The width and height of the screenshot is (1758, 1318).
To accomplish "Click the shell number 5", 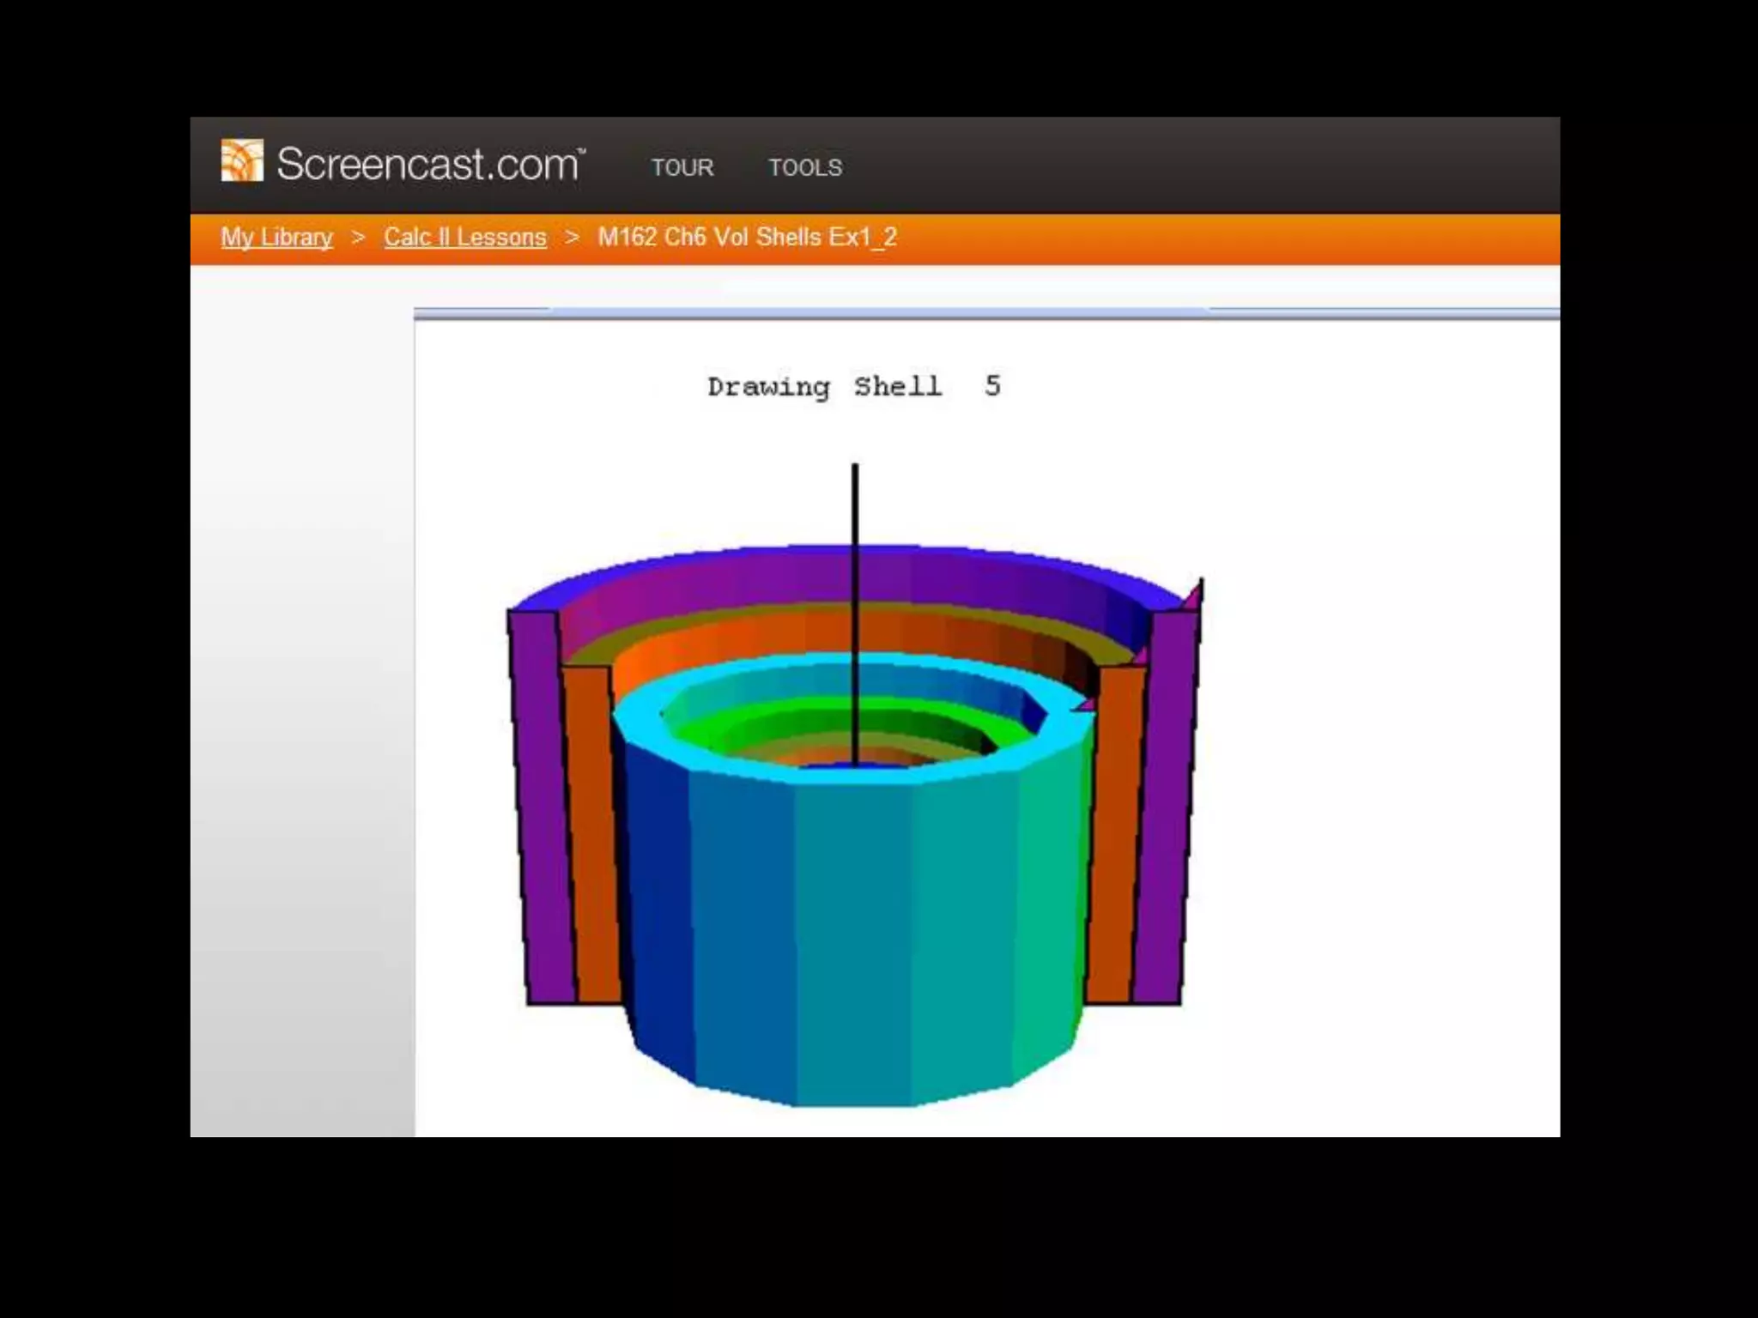I will [x=992, y=385].
